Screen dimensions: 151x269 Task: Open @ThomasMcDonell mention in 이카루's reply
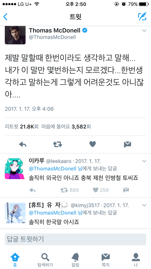point(53,169)
